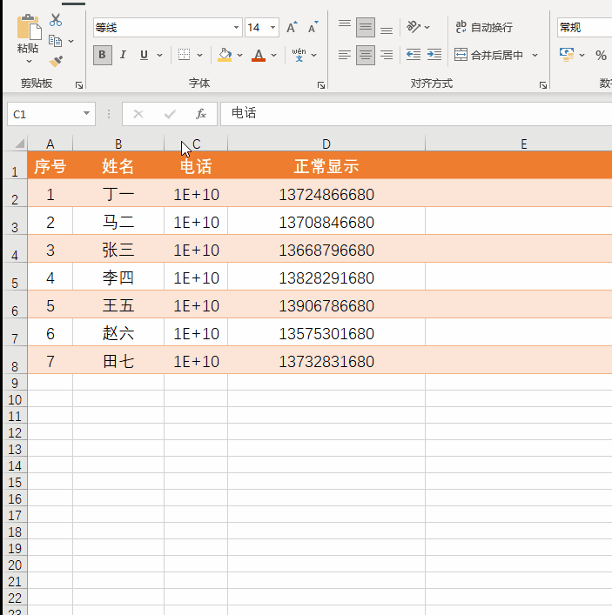Decrease font size with the smaller A icon
The image size is (612, 615).
click(313, 28)
